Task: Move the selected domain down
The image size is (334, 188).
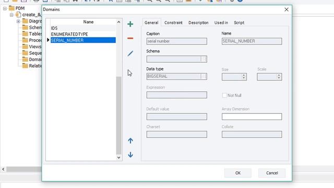Action: pyautogui.click(x=130, y=155)
